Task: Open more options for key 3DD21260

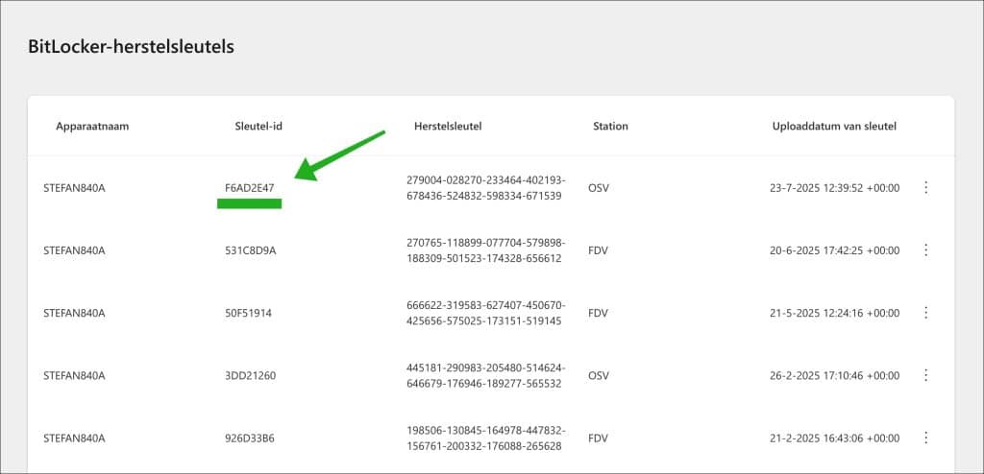Action: click(x=925, y=375)
